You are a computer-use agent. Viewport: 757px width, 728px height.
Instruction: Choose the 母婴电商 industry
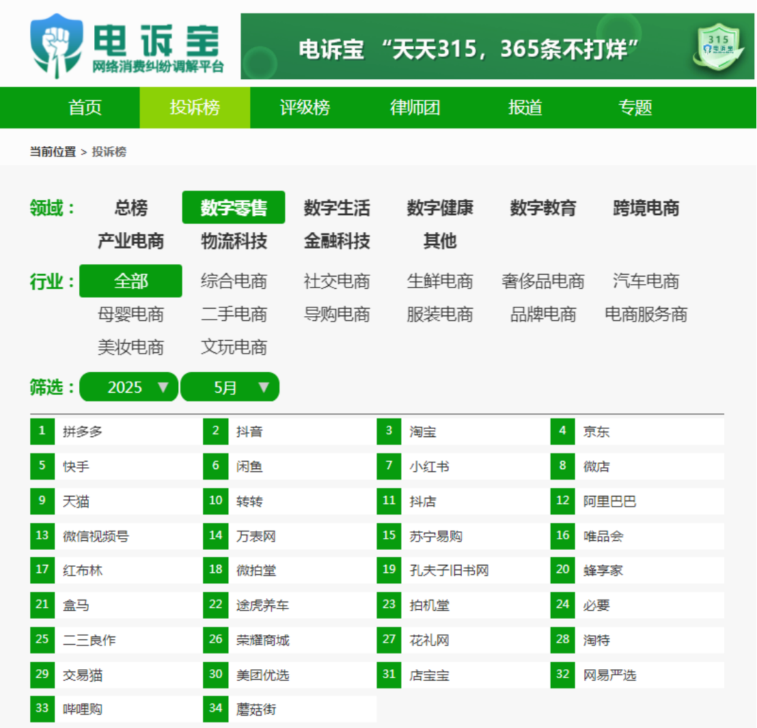point(130,314)
